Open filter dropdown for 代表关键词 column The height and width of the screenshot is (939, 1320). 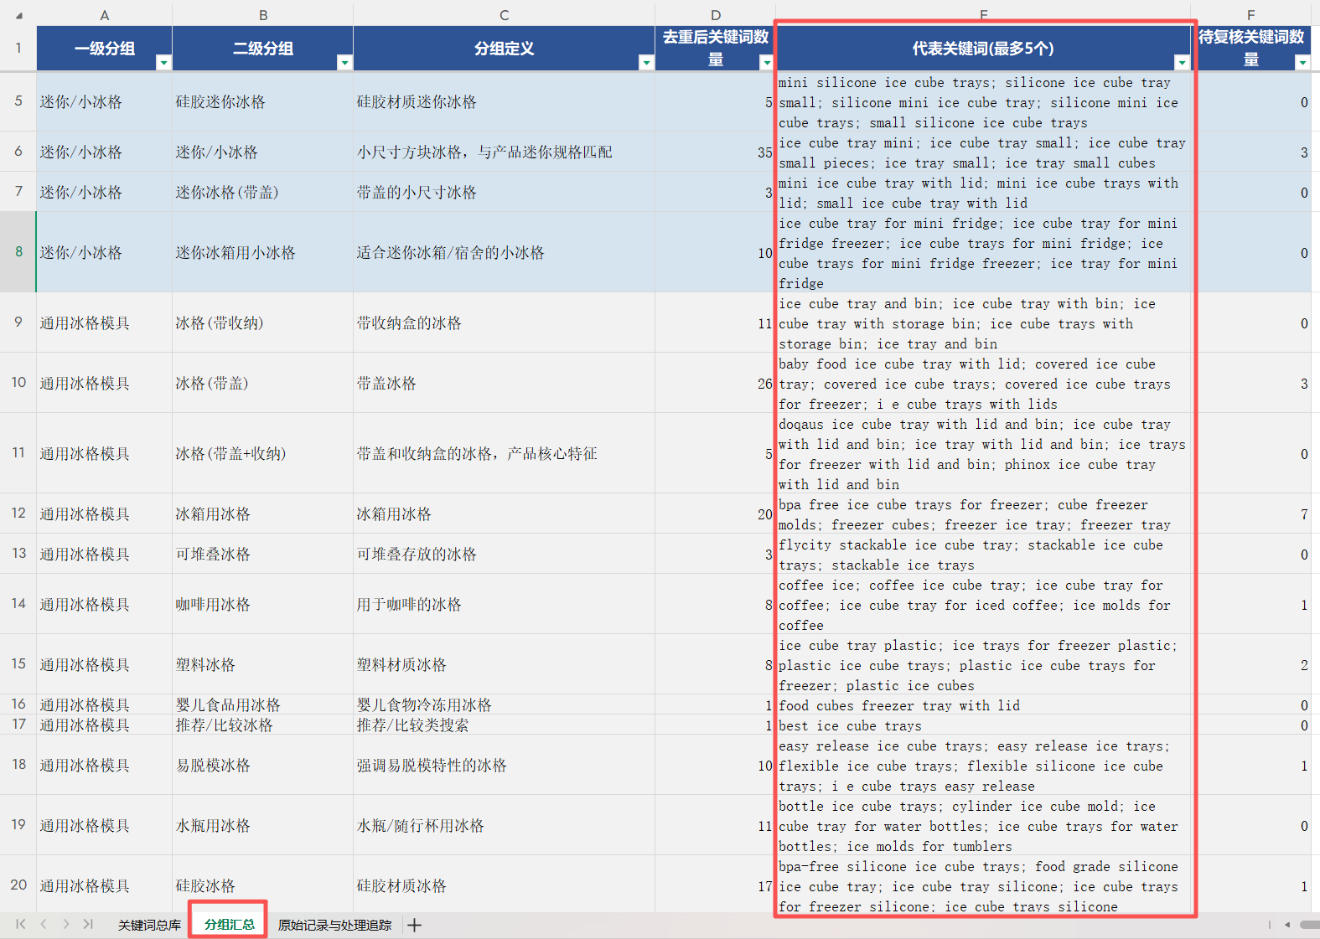point(1182,63)
